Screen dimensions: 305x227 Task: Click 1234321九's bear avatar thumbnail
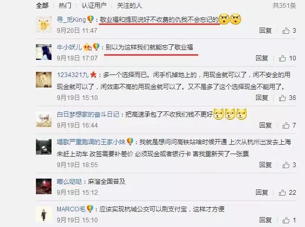[x=44, y=80]
